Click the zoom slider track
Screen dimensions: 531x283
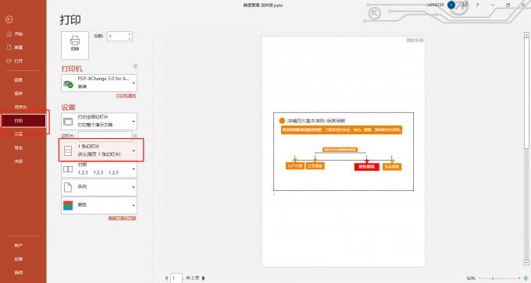coord(500,278)
